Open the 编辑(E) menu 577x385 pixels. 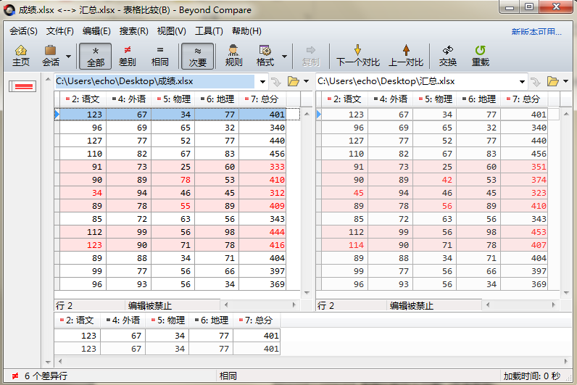[x=96, y=31]
